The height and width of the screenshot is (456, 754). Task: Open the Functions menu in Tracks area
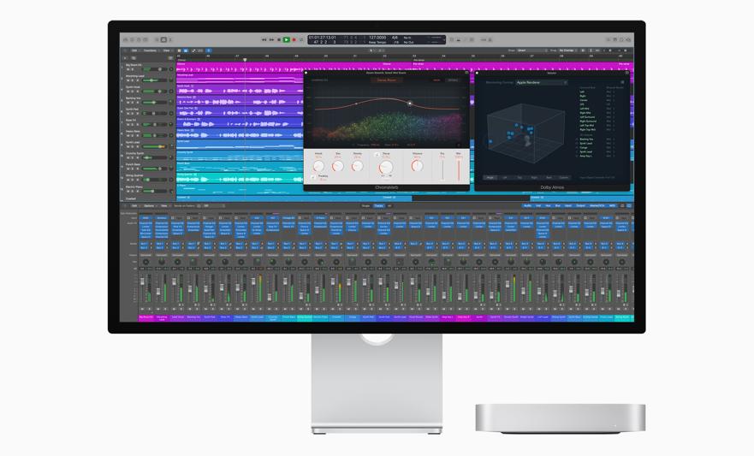pos(150,50)
